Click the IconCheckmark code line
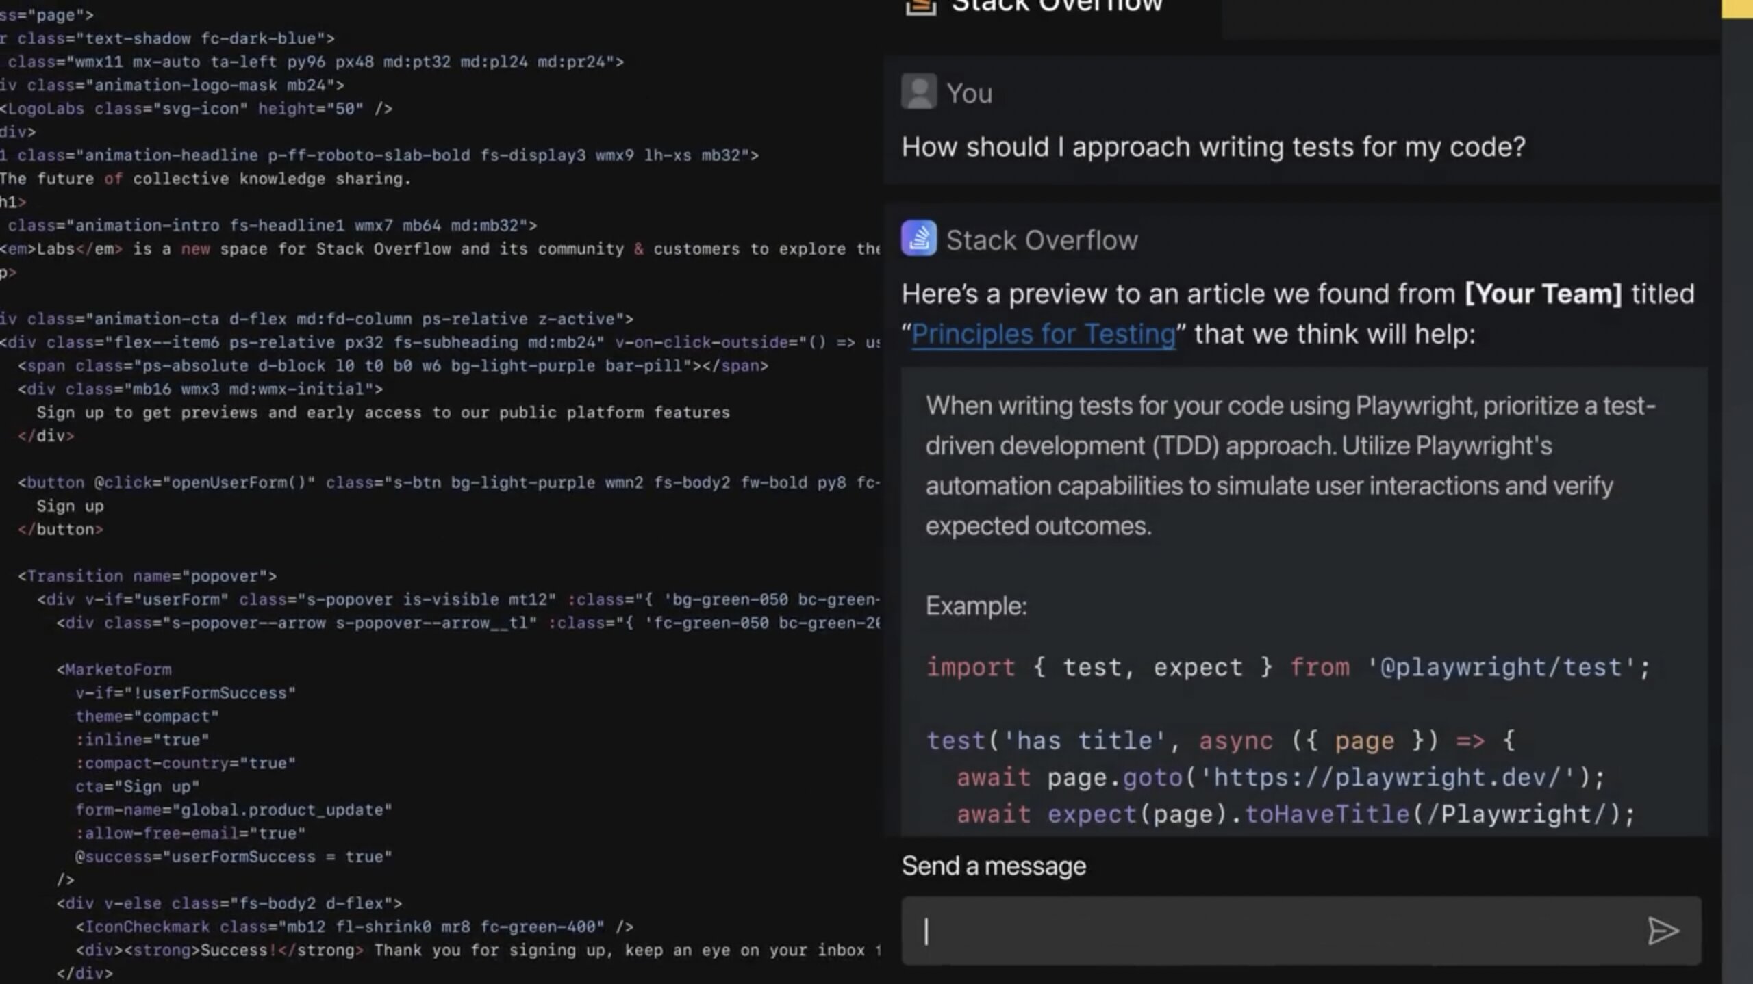The image size is (1753, 984). point(355,927)
